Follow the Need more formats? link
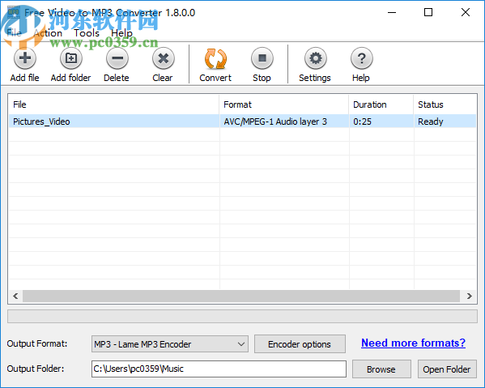This screenshot has width=485, height=388. 413,343
